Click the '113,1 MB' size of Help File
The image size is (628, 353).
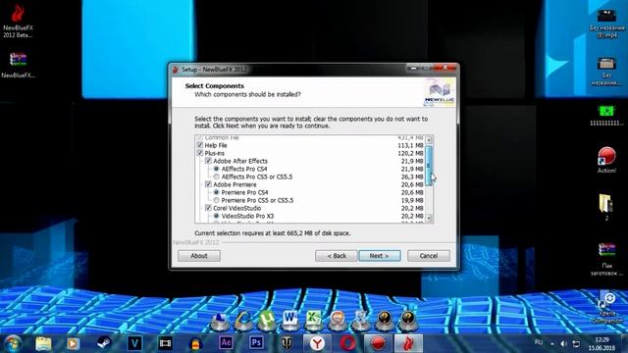pos(410,145)
